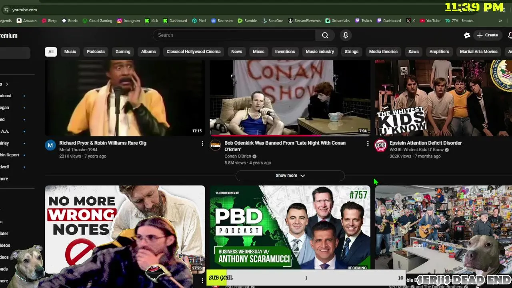
Task: Select the Martial Arts Movies chip
Action: tap(478, 52)
